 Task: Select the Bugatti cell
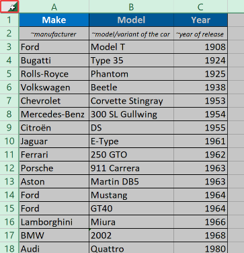[x=54, y=61]
